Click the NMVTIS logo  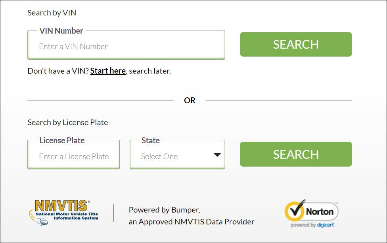click(64, 213)
